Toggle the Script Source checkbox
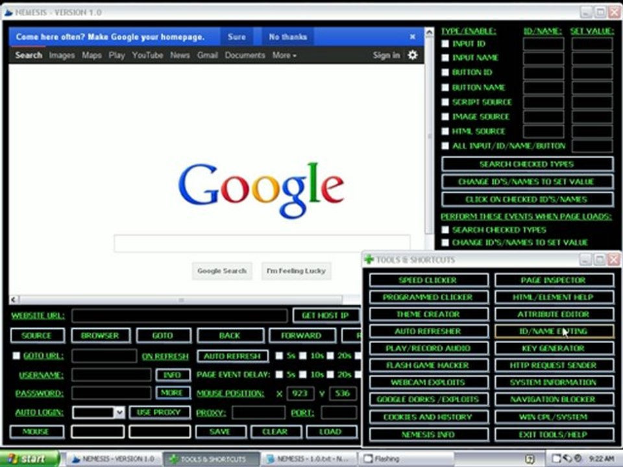623x467 pixels. pos(445,102)
